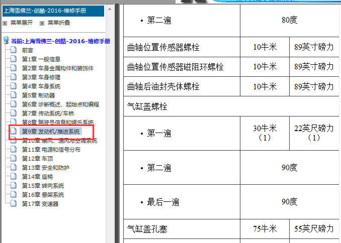The width and height of the screenshot is (341, 243).
Task: Click the page icon for 第17章 变速器
Action: tap(14, 204)
